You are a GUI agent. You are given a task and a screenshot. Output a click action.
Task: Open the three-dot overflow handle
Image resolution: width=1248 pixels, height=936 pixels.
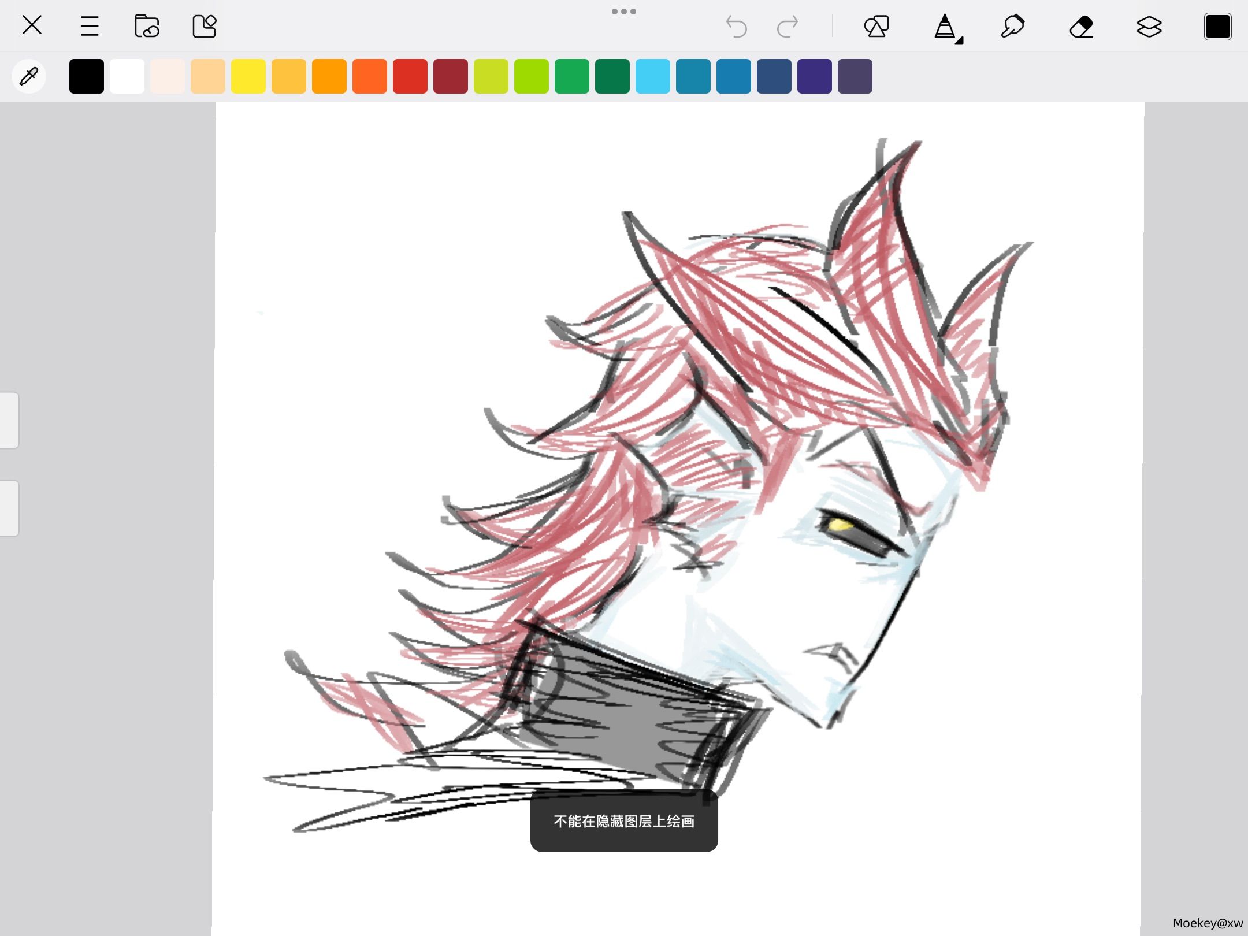pos(624,12)
